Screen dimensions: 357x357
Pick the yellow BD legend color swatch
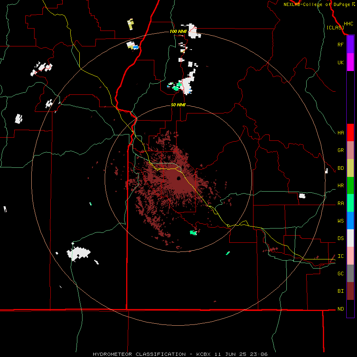(x=350, y=168)
